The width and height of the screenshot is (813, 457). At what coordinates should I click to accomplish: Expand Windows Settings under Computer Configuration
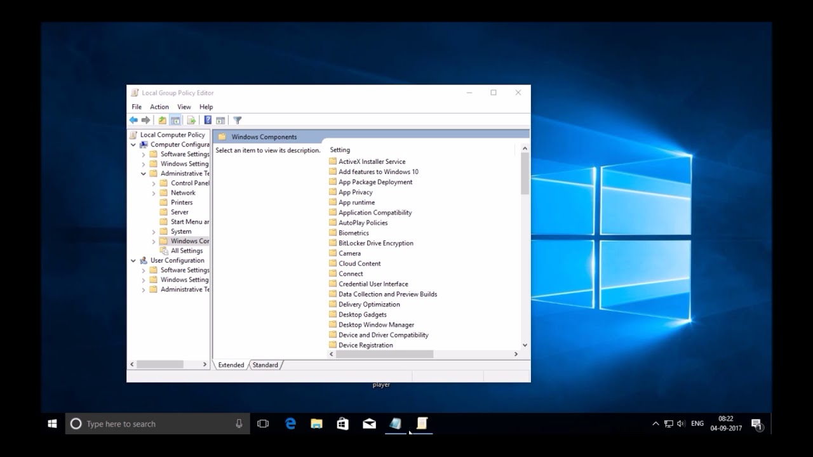(144, 164)
